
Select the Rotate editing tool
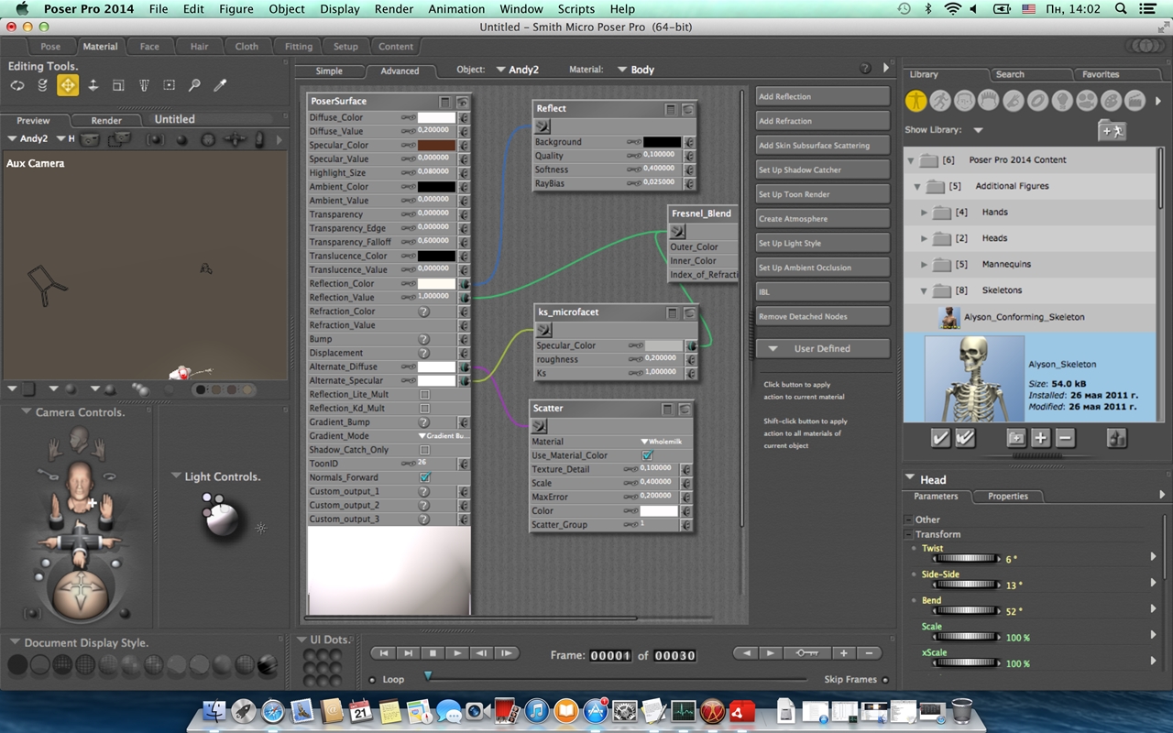[x=16, y=85]
